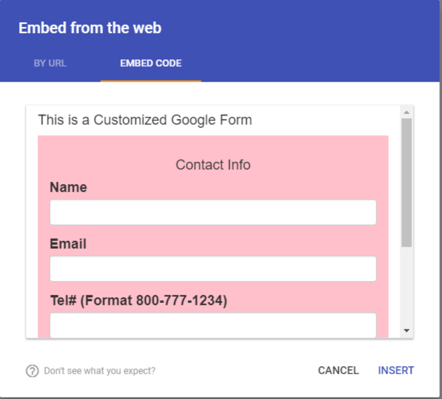Click the Name field label
The image size is (442, 399).
pyautogui.click(x=68, y=187)
